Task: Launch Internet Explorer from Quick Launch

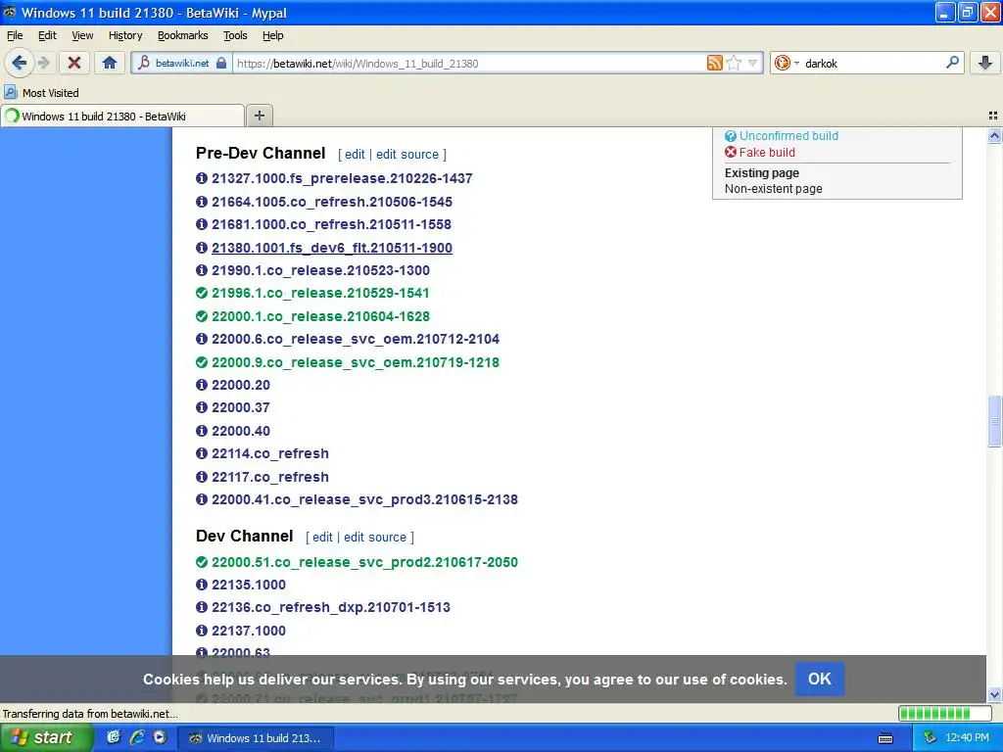Action: [137, 737]
